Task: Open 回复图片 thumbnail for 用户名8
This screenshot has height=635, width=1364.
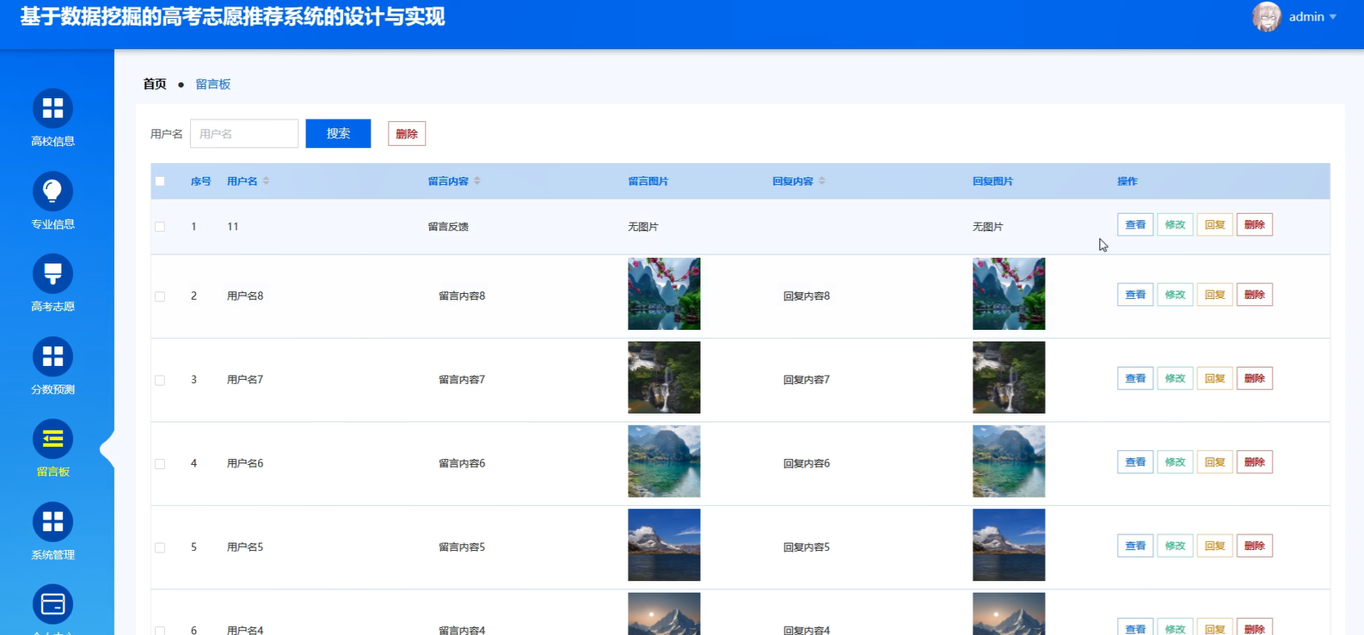Action: 1009,294
